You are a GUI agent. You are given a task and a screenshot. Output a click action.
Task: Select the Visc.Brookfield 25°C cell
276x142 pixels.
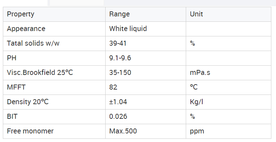(x=54, y=73)
